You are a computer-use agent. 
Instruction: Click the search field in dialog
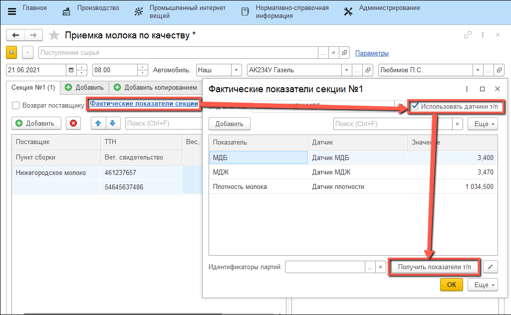(393, 124)
